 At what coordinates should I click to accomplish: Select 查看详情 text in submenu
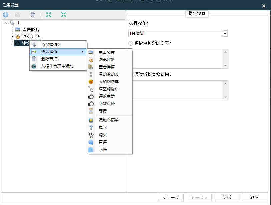(x=107, y=67)
